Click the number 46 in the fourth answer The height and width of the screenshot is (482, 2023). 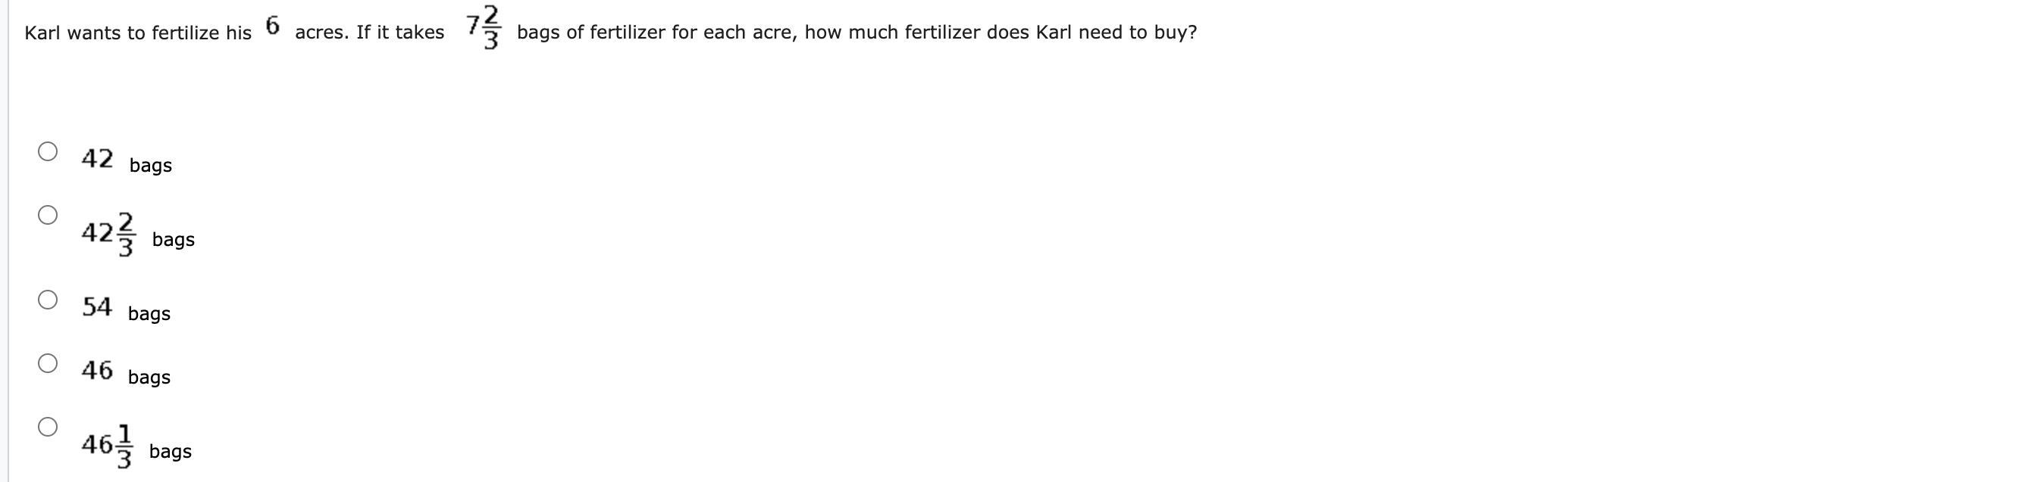pyautogui.click(x=97, y=370)
